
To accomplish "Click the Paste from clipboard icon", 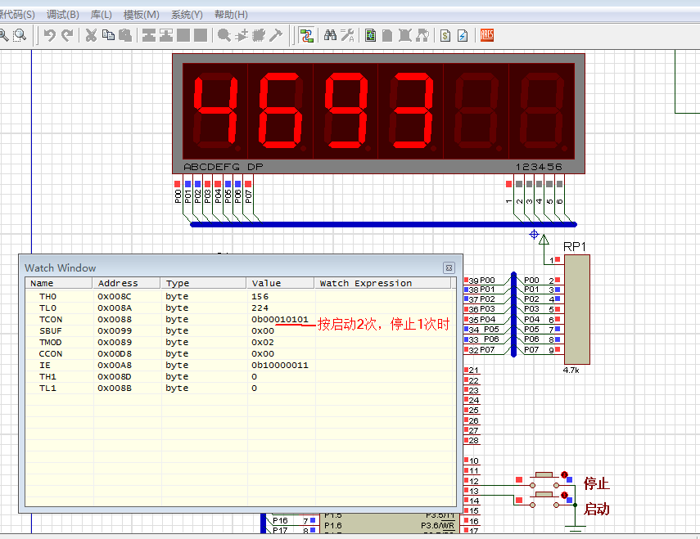I will coord(125,35).
